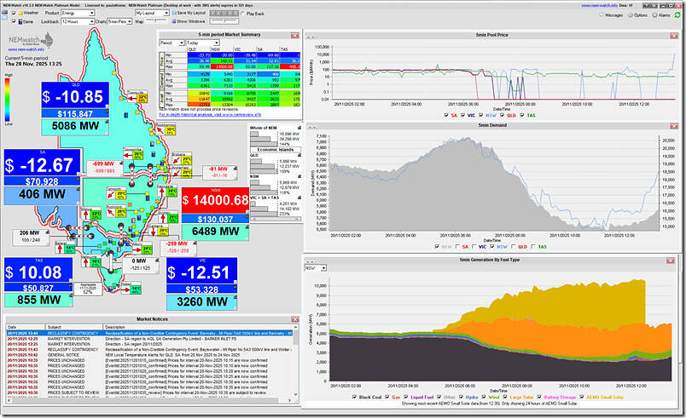Select the Play Back radio button
Screen dimensions: 686x418
(x=243, y=14)
